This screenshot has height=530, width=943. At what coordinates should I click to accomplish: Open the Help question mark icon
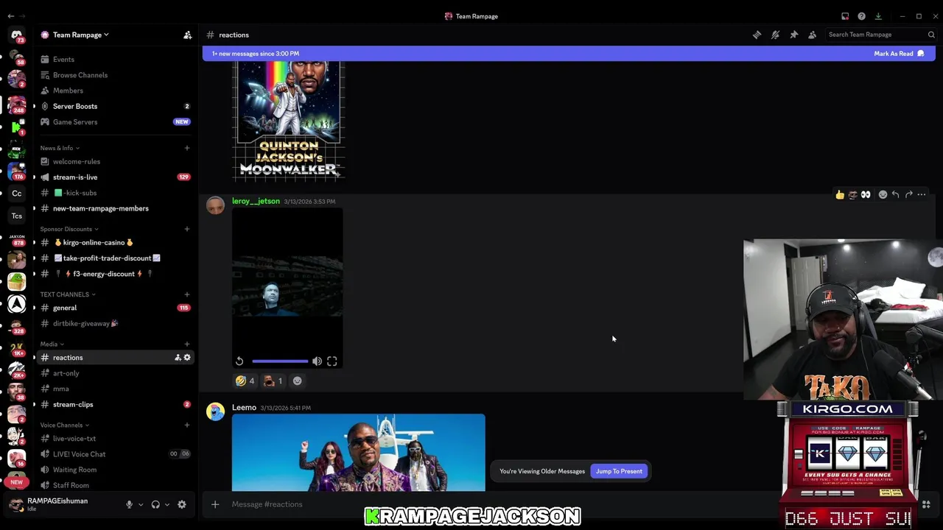861,16
